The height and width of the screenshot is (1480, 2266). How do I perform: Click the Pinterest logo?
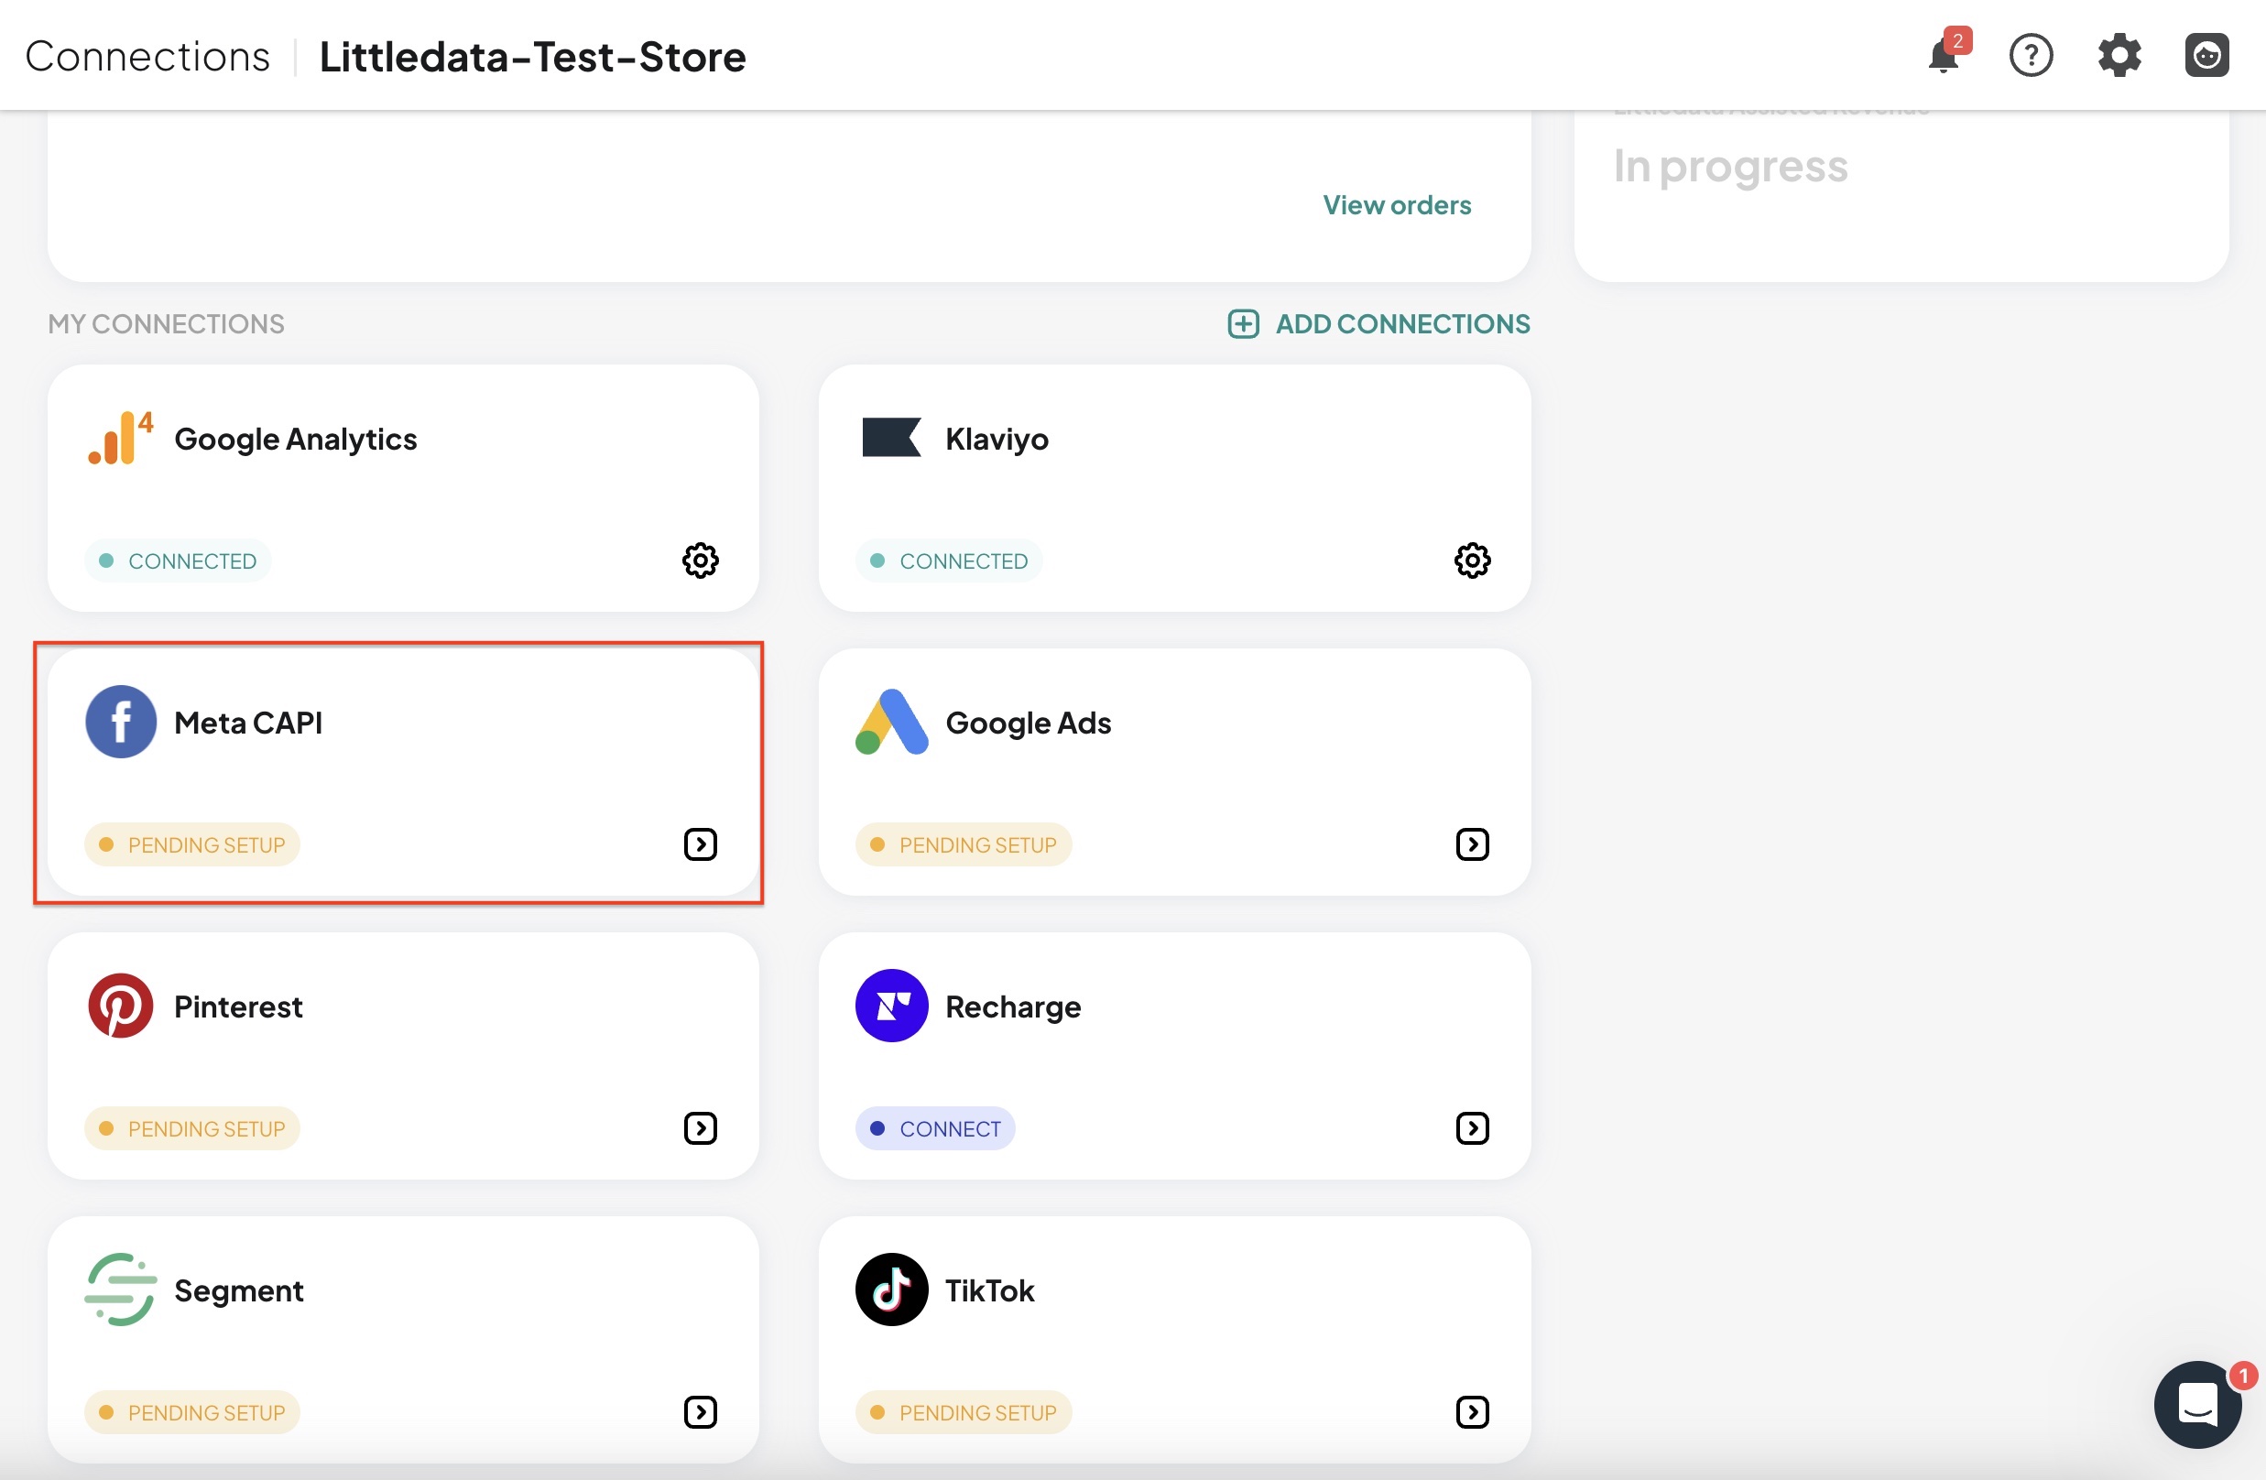click(x=120, y=1005)
